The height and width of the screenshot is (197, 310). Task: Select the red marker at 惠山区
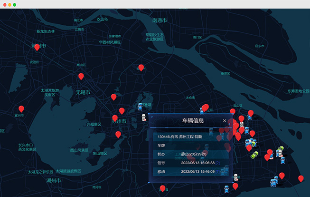81,76
